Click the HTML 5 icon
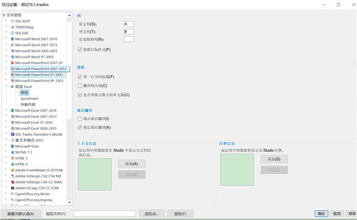357x220 pixels. pyautogui.click(x=13, y=158)
